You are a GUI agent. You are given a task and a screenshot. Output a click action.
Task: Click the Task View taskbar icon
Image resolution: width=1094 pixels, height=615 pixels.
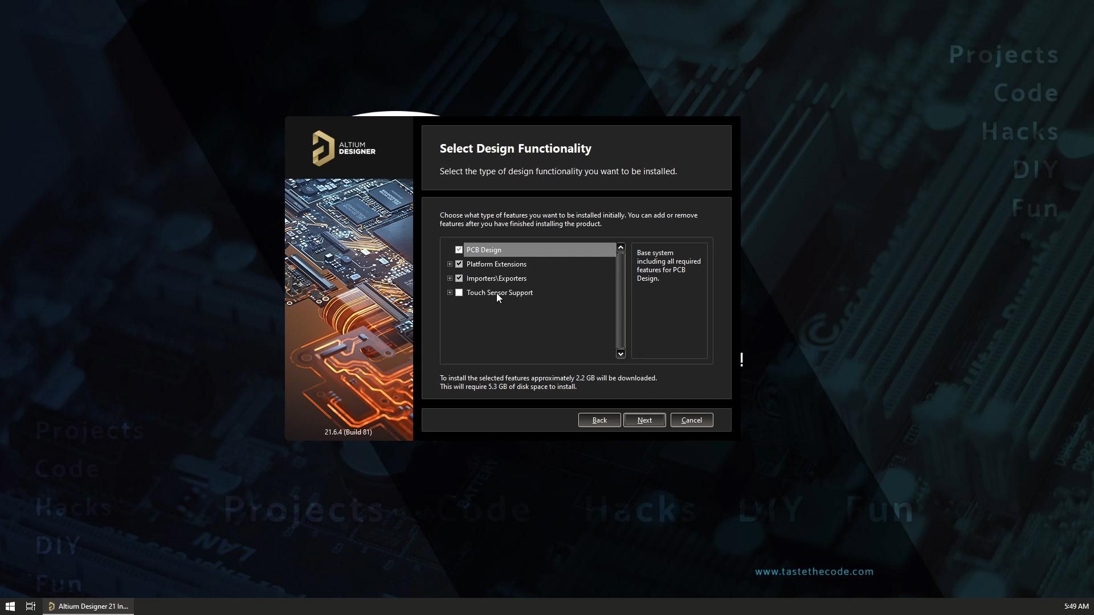[30, 605]
